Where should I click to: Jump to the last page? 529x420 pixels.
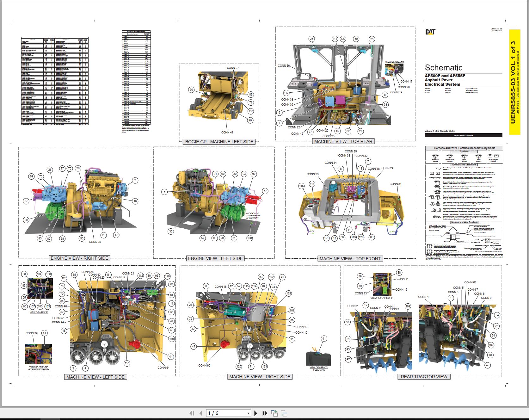coord(265,413)
